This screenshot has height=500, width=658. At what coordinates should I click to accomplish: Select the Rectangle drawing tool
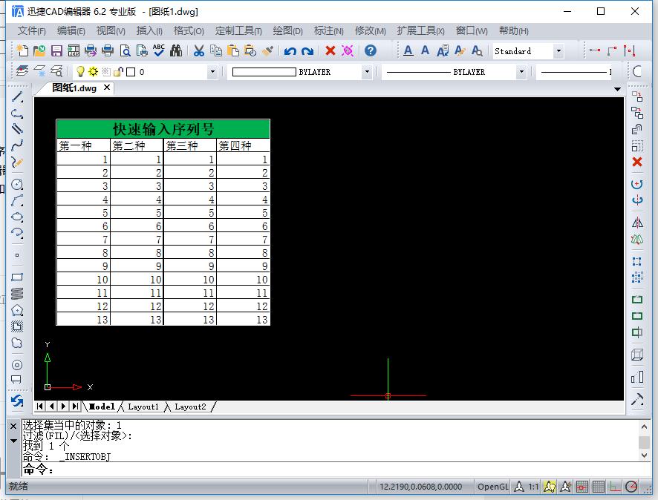pos(17,277)
